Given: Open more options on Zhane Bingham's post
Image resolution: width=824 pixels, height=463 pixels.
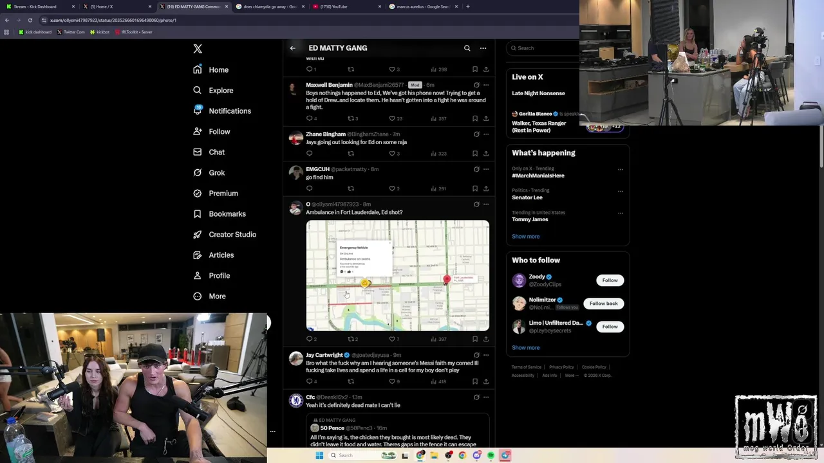Looking at the screenshot, I should coord(486,134).
